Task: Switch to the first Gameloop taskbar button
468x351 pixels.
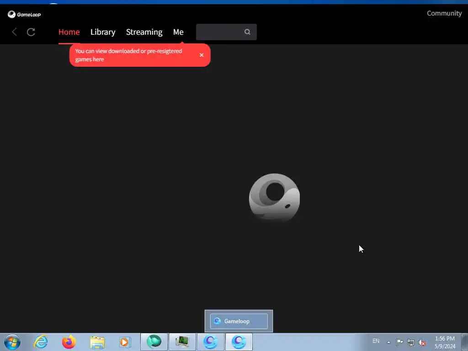Action: tap(211, 342)
